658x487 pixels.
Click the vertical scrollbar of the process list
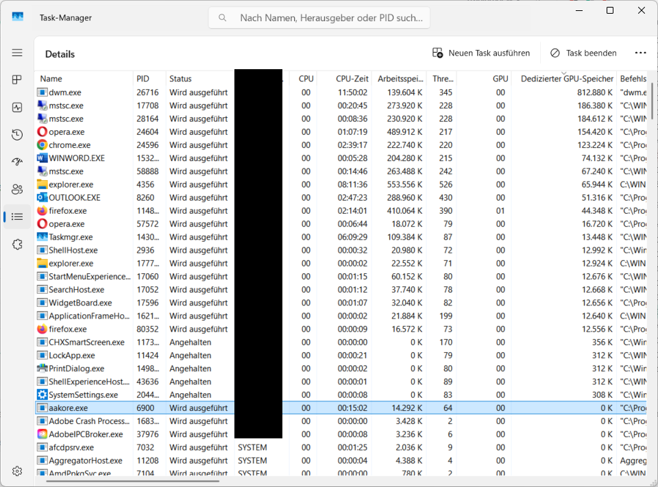tap(652, 101)
